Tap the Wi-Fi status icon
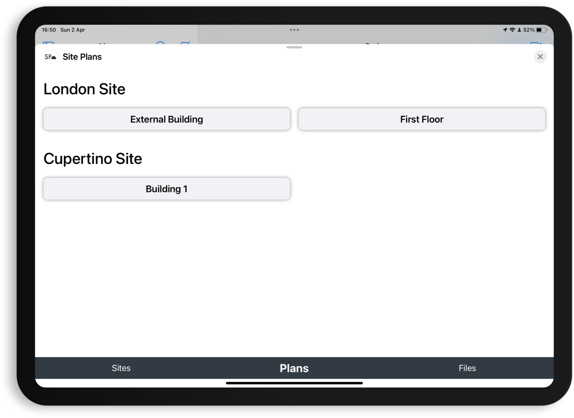The height and width of the screenshot is (418, 574). (x=512, y=30)
